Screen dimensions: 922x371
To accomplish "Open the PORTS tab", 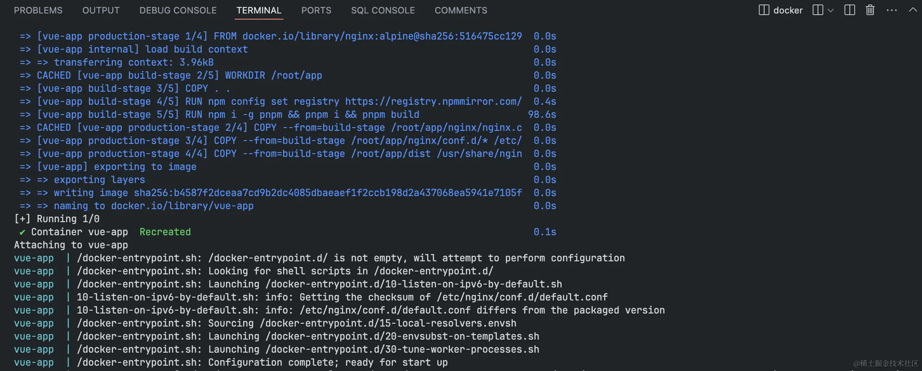I will 317,11.
